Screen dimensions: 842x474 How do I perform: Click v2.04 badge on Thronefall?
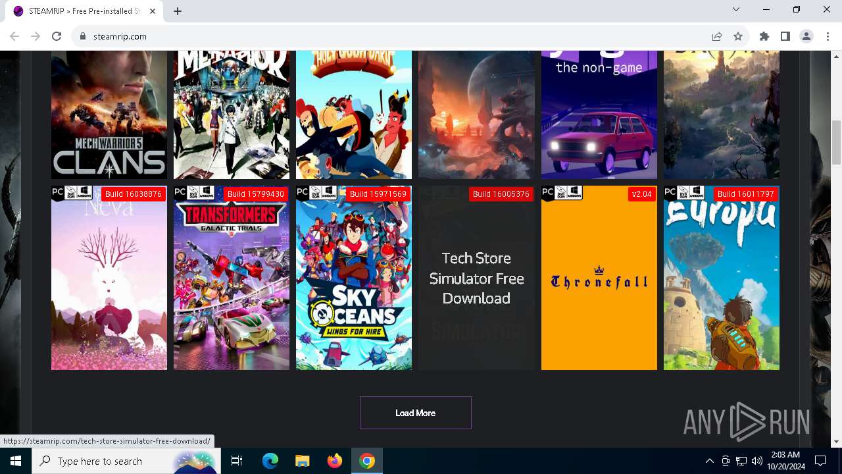641,194
